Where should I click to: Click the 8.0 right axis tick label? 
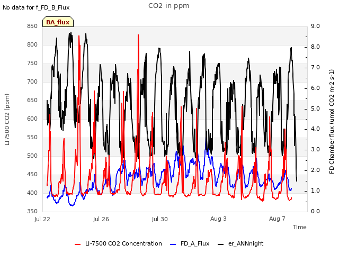pos(316,47)
